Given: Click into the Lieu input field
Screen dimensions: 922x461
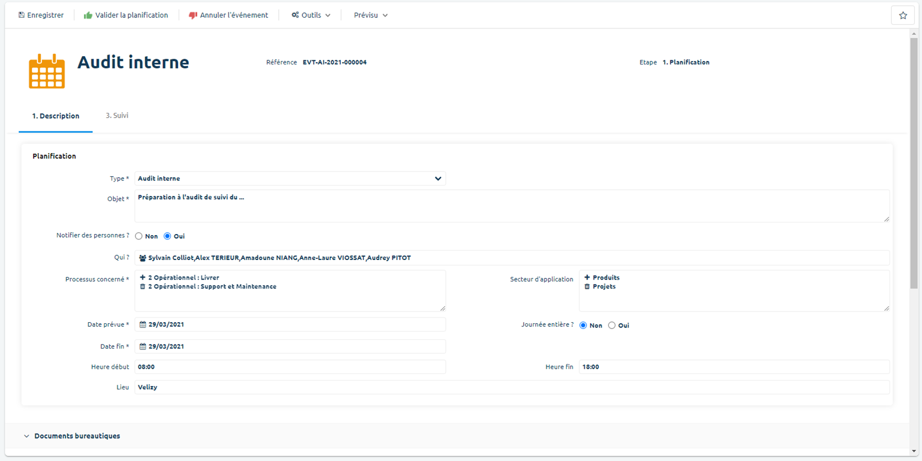Looking at the screenshot, I should point(511,387).
